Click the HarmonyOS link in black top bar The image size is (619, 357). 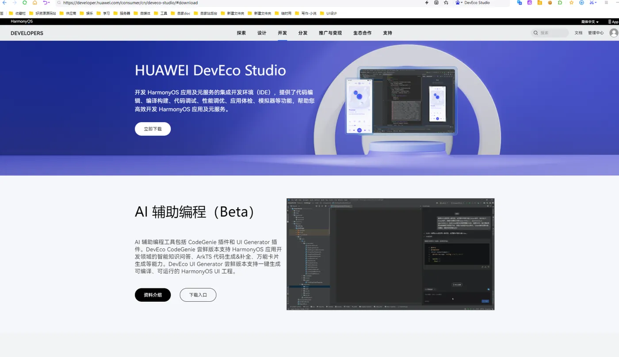[x=22, y=22]
